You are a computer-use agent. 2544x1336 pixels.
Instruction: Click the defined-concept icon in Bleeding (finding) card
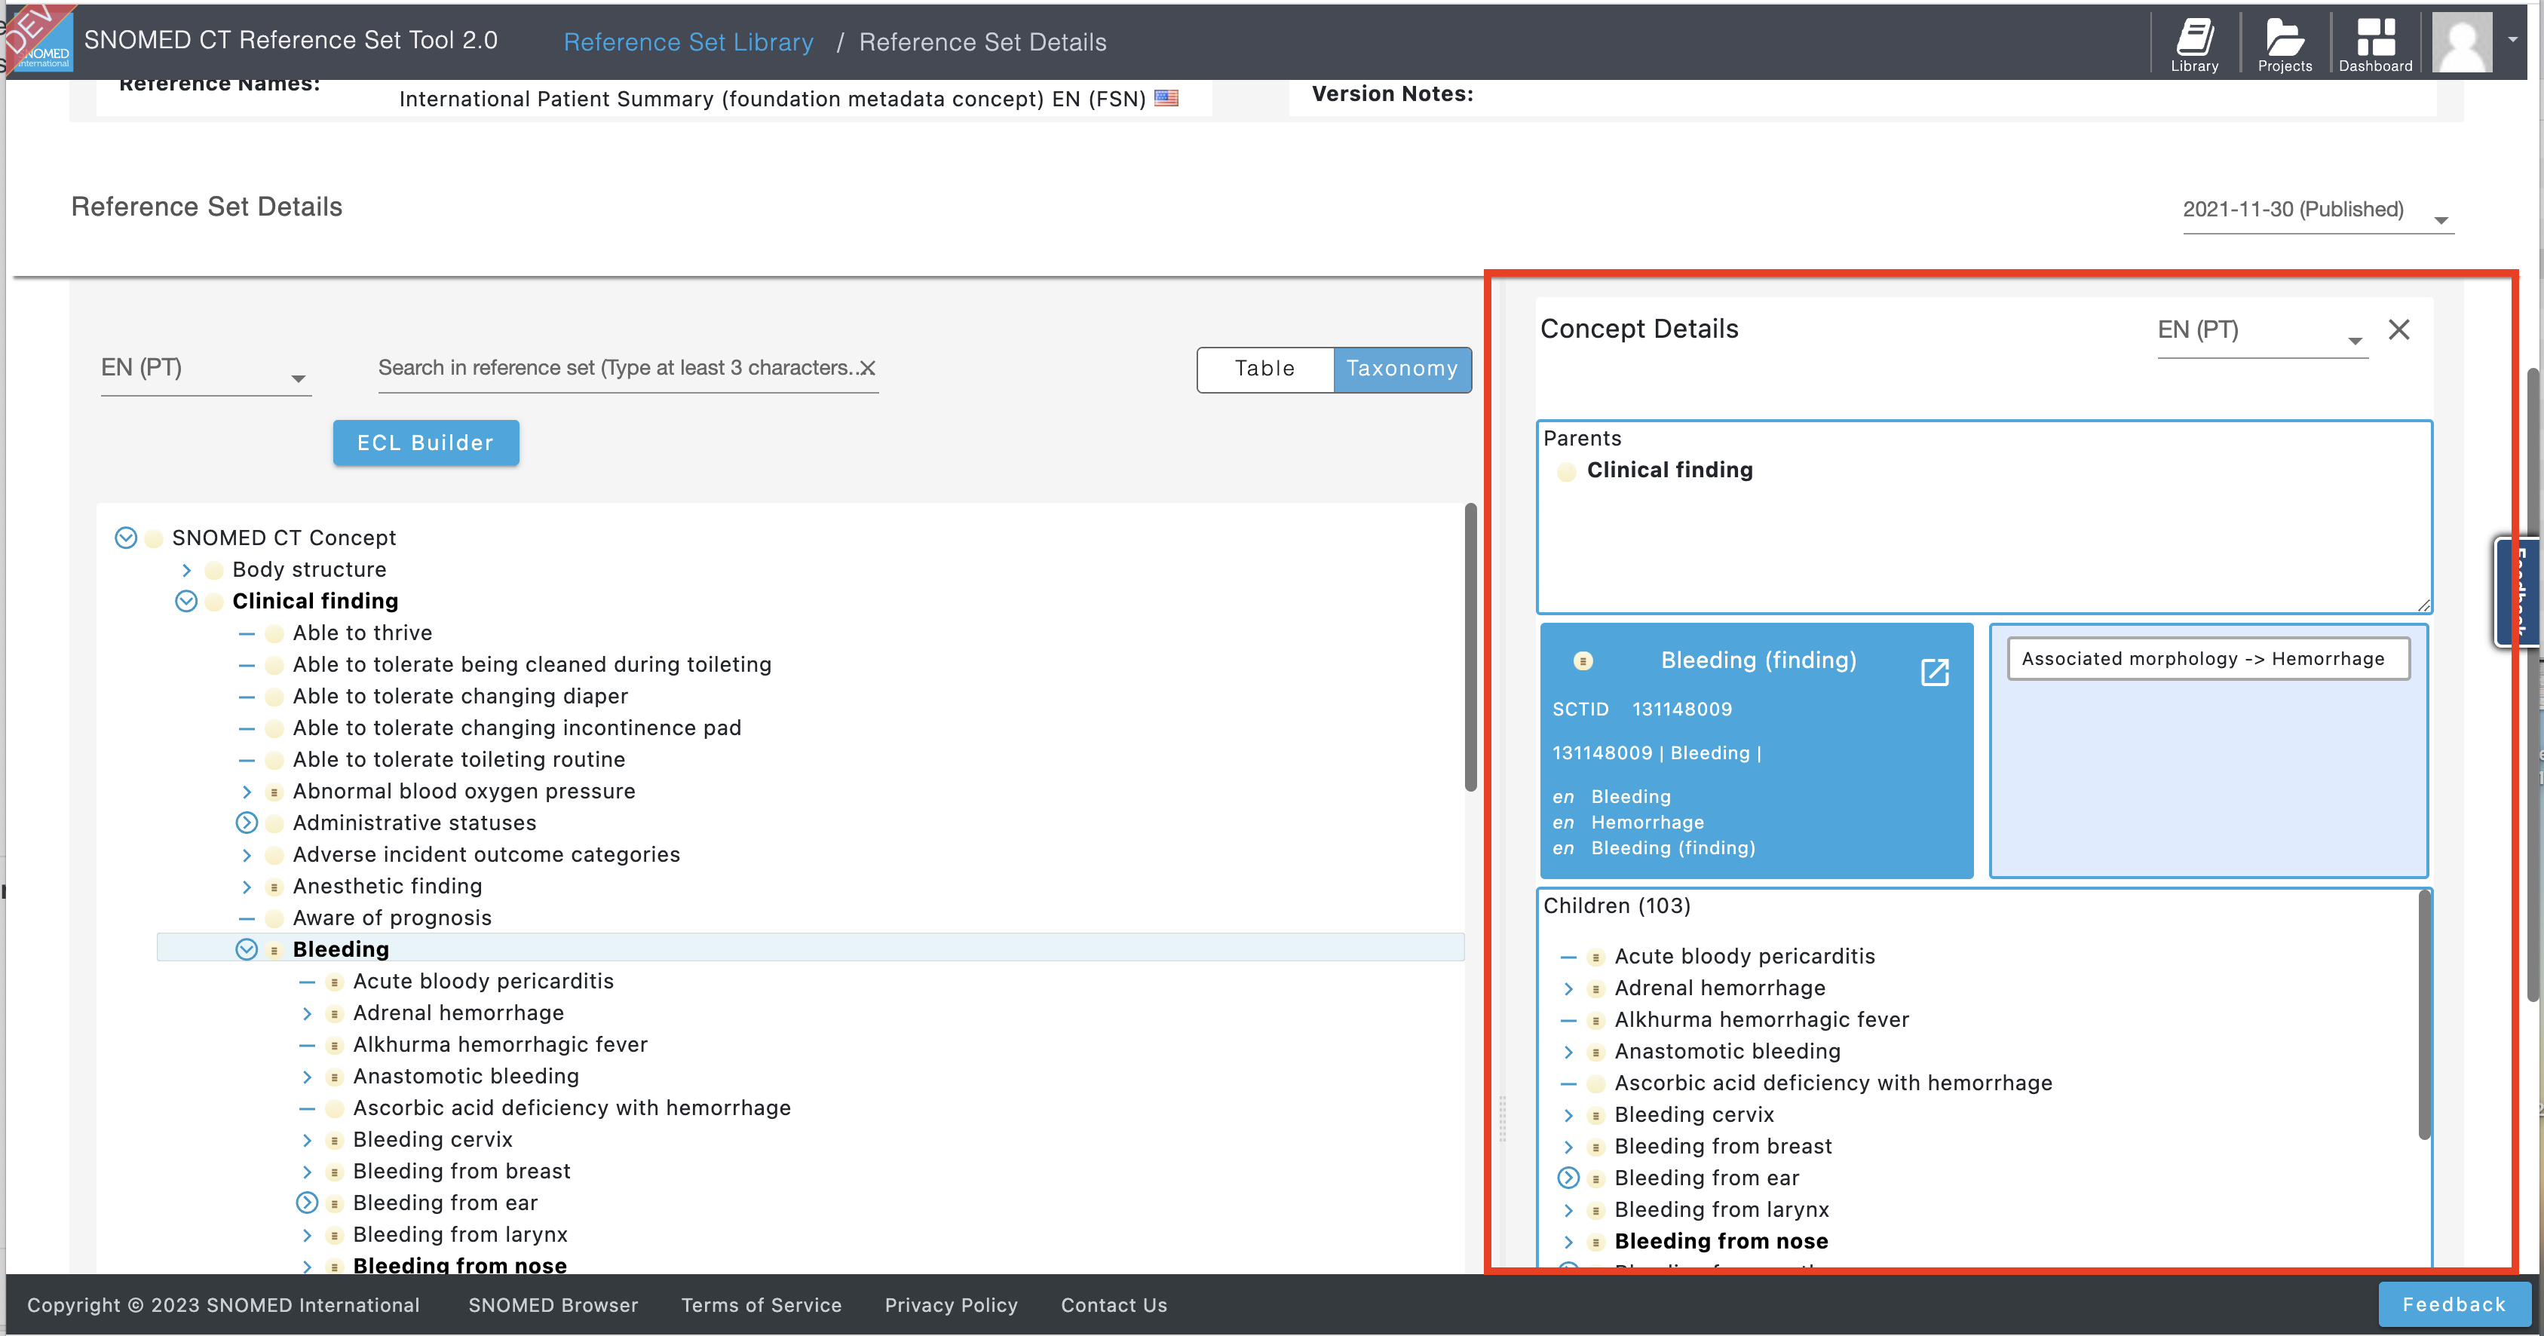click(x=1582, y=660)
